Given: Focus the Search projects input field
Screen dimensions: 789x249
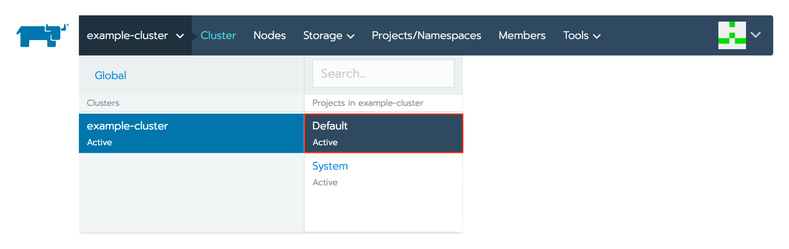Looking at the screenshot, I should click(383, 74).
